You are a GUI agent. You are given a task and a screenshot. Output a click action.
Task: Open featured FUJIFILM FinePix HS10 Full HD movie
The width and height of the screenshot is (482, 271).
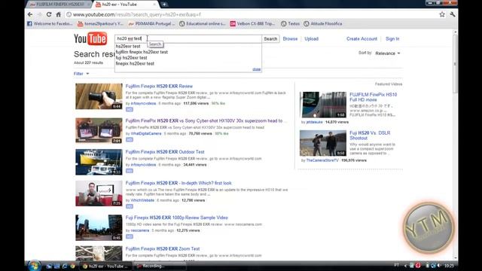[x=374, y=97]
